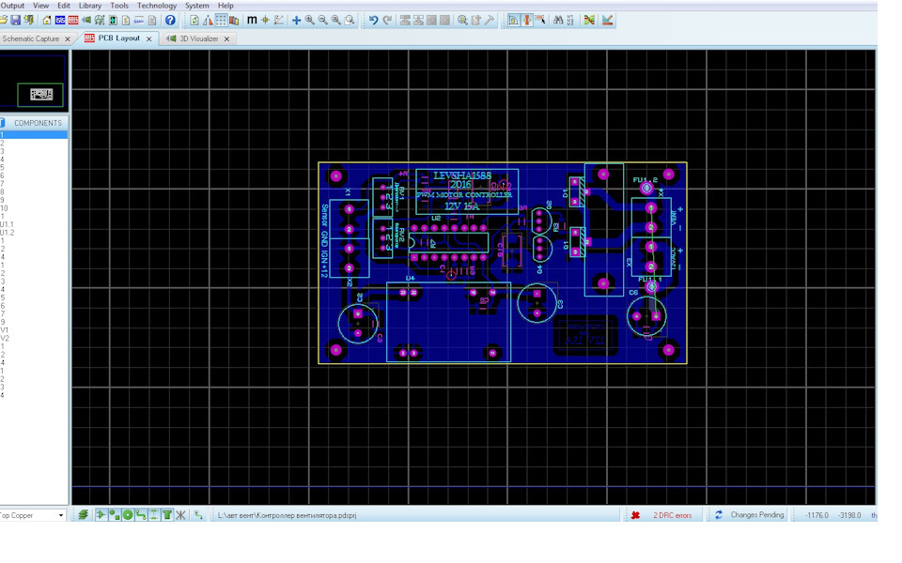
Task: Open the Technology menu
Action: point(157,6)
